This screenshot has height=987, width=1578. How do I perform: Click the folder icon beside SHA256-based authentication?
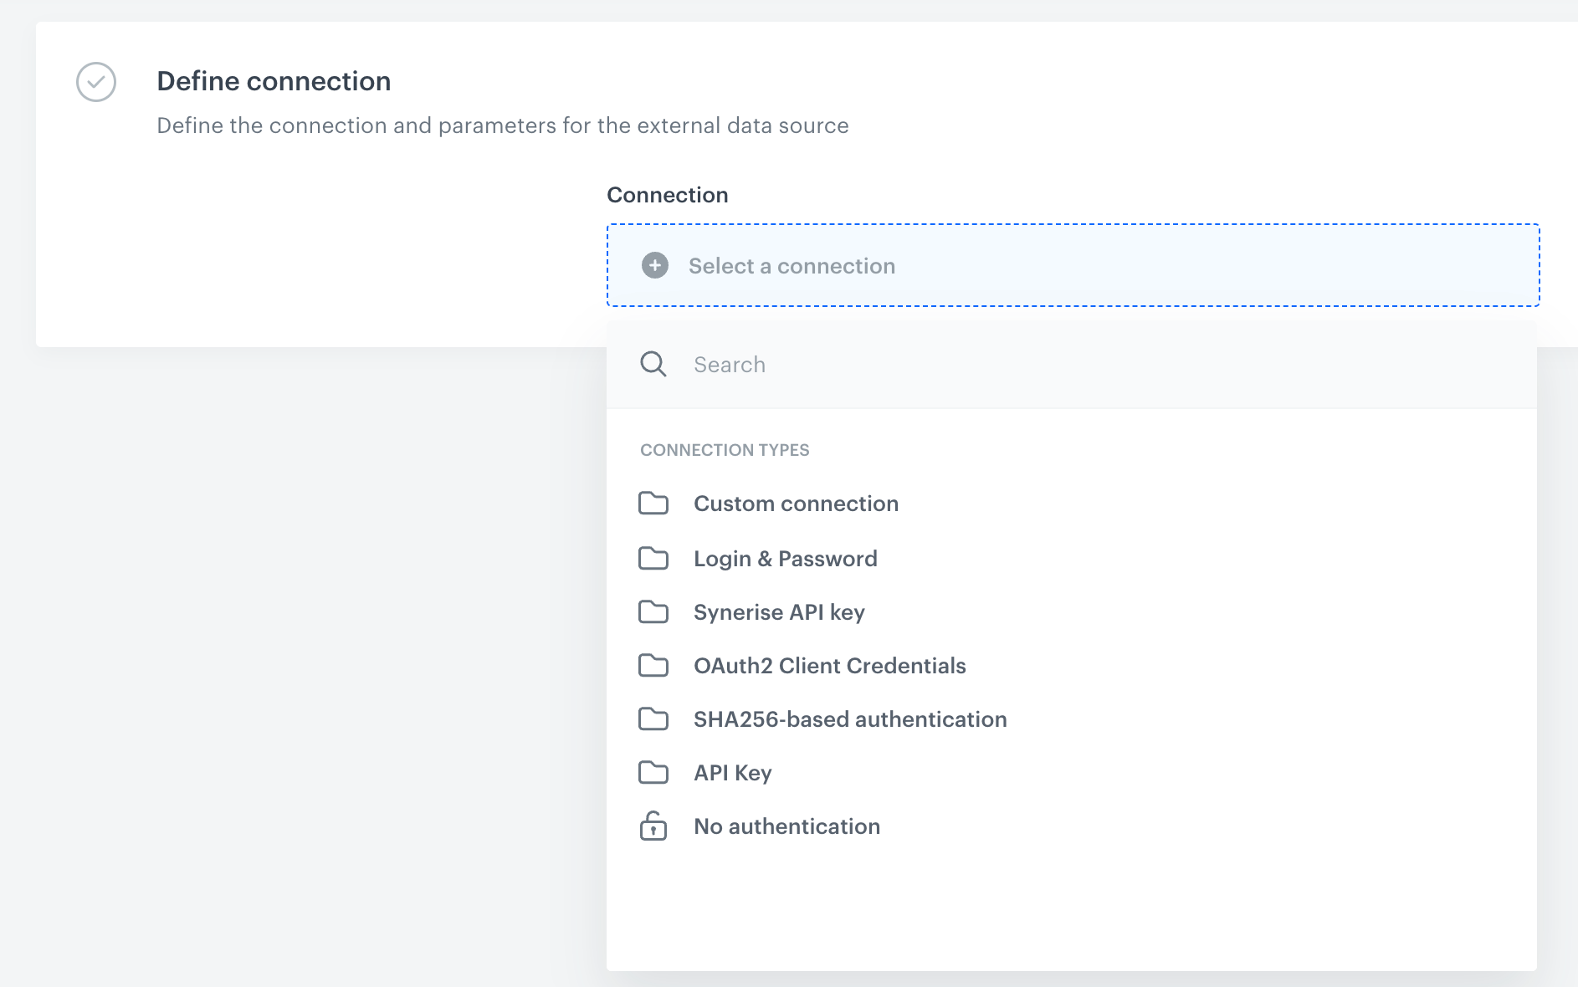pos(653,719)
